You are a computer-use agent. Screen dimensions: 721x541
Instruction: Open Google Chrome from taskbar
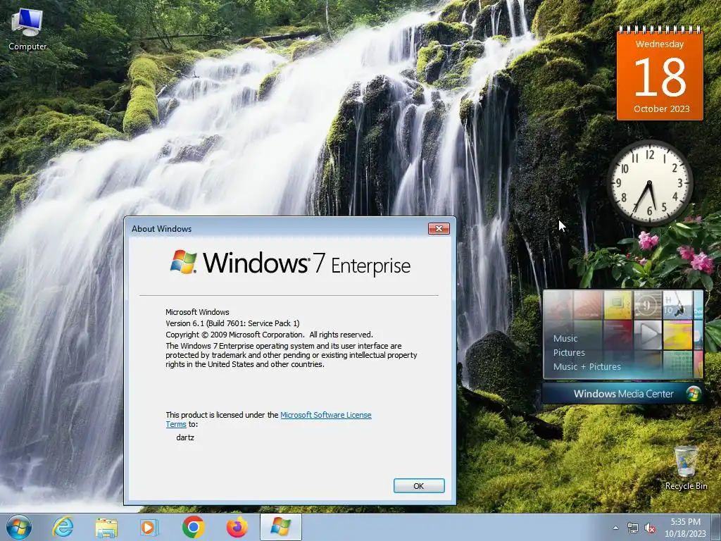click(193, 527)
